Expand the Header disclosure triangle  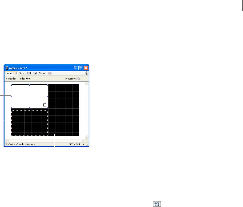pyautogui.click(x=6, y=78)
